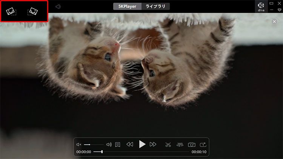Open the dlna streaming button
The height and width of the screenshot is (159, 283).
261,7
